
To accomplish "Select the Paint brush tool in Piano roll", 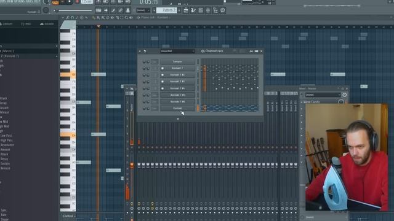I will 98,18.
